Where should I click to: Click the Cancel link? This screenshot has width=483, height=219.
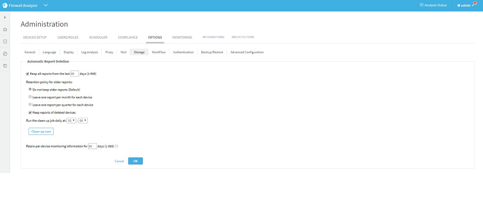pyautogui.click(x=119, y=161)
